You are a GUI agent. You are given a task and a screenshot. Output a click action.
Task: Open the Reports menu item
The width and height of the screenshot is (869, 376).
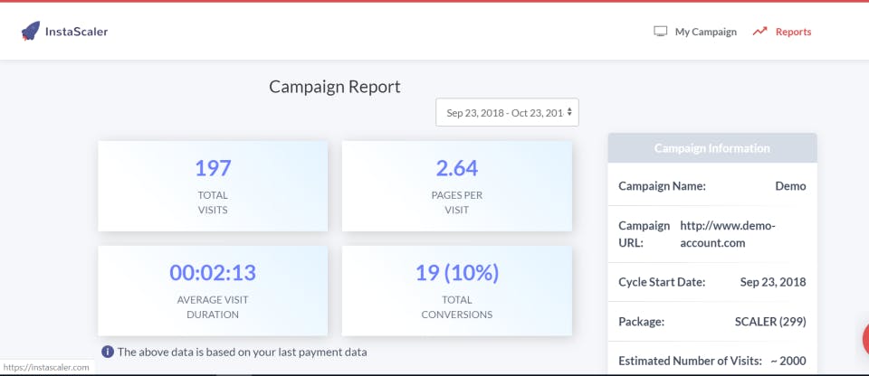click(781, 32)
